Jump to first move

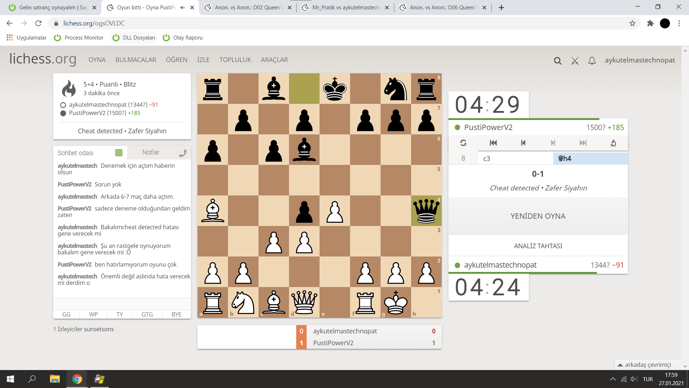pyautogui.click(x=493, y=143)
